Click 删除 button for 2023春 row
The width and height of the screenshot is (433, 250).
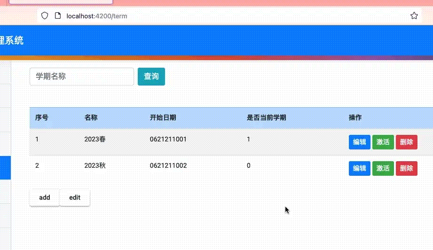click(x=407, y=142)
